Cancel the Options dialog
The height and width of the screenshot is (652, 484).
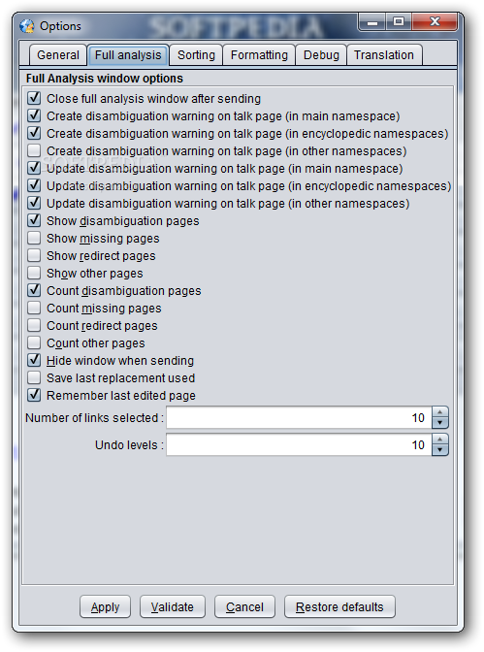click(244, 607)
